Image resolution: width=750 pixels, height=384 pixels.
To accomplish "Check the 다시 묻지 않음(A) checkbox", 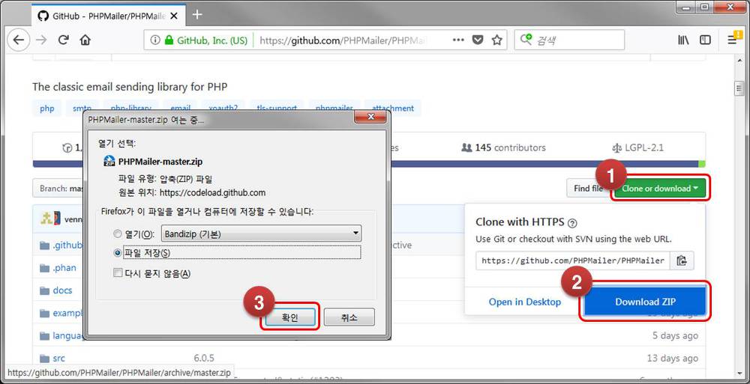I will 117,273.
